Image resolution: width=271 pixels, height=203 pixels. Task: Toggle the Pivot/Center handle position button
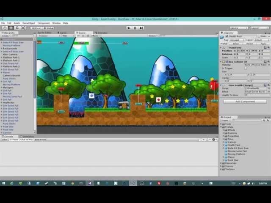click(36, 28)
